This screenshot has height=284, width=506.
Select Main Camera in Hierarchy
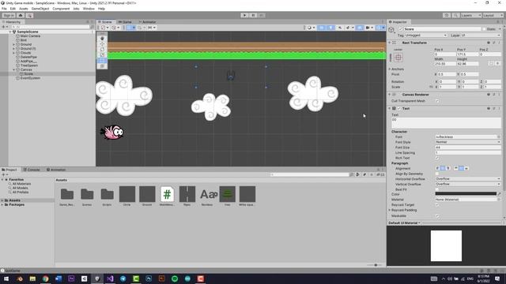coord(30,36)
